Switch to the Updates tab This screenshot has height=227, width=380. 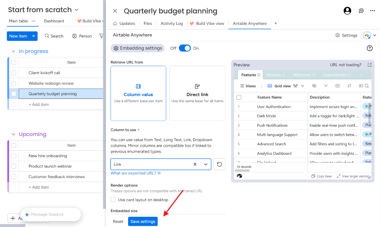124,23
